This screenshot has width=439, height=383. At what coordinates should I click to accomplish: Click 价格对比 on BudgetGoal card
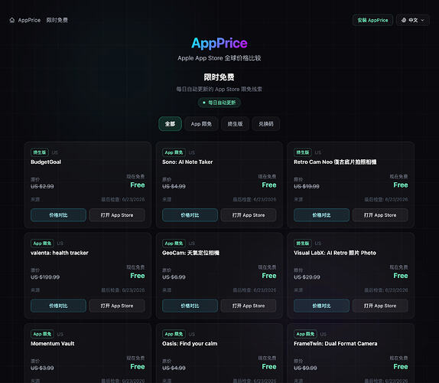pos(58,215)
